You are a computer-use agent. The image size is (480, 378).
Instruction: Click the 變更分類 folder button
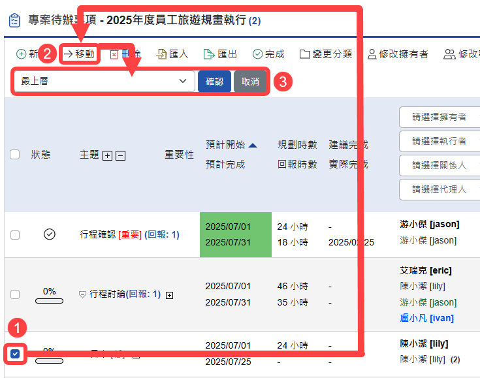pos(326,54)
